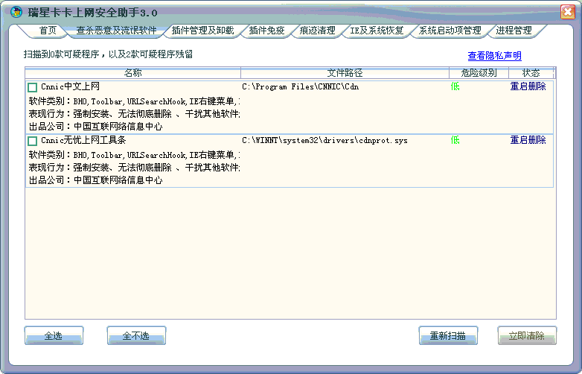Select the Cnnic中文上网 entry name
The width and height of the screenshot is (582, 374).
70,86
